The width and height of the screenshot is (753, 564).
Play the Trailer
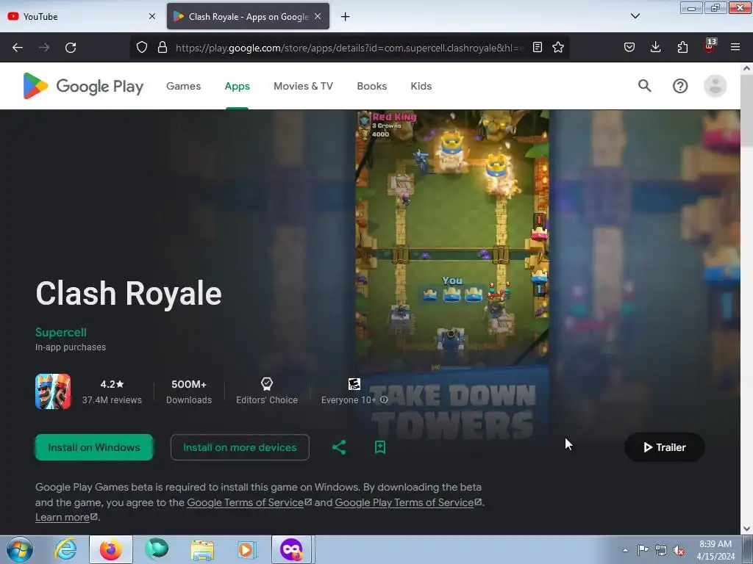click(665, 447)
